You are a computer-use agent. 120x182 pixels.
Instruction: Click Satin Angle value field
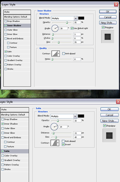click(x=63, y=127)
